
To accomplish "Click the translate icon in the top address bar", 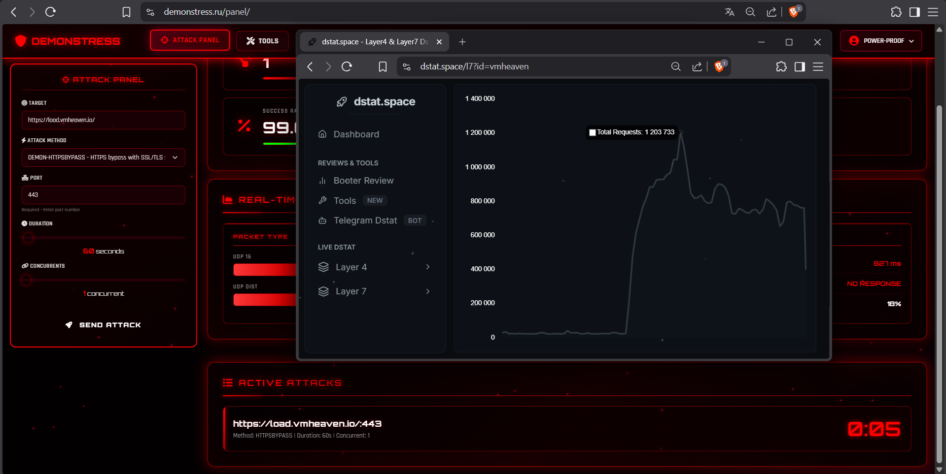I will pos(730,12).
